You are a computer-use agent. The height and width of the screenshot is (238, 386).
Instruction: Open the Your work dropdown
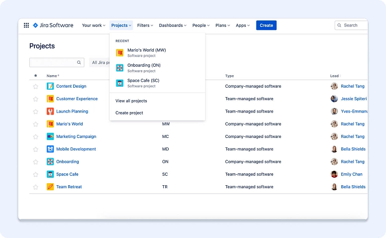pos(94,25)
